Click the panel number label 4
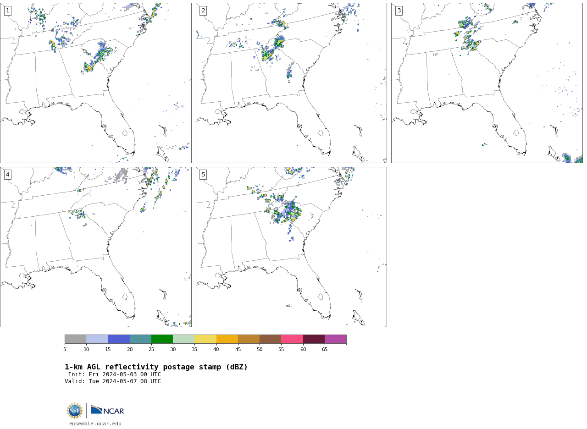This screenshot has width=587, height=429. click(7, 175)
